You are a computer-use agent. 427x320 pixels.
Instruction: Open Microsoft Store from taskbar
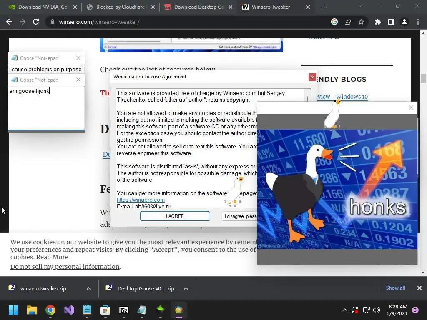click(105, 310)
